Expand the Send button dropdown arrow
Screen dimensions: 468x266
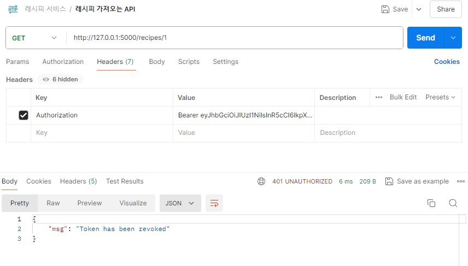coord(453,38)
